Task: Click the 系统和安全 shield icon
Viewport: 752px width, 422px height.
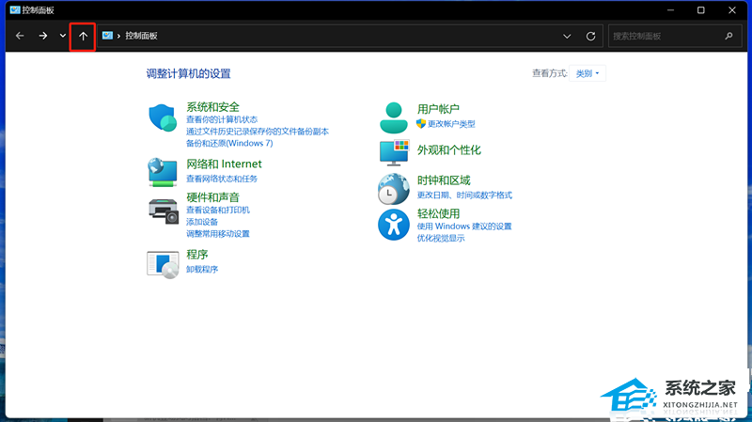Action: (163, 118)
